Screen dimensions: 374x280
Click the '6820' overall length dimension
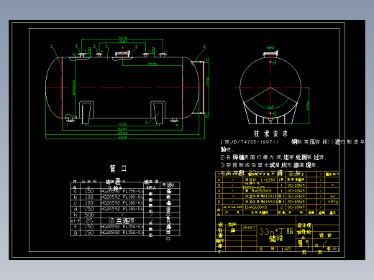point(122,137)
